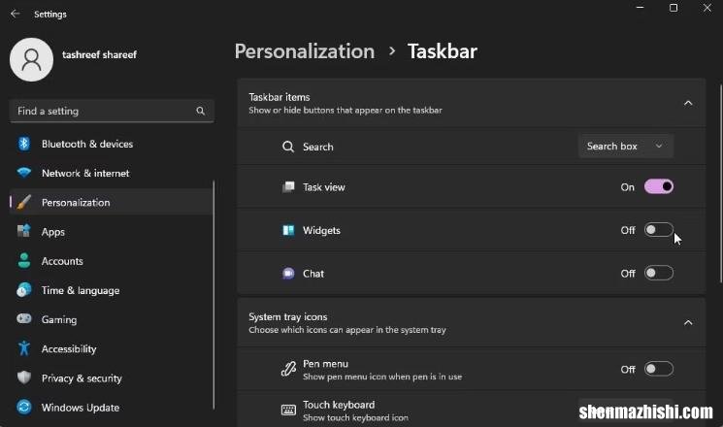Select Apps in the sidebar
The height and width of the screenshot is (427, 723).
click(x=112, y=232)
